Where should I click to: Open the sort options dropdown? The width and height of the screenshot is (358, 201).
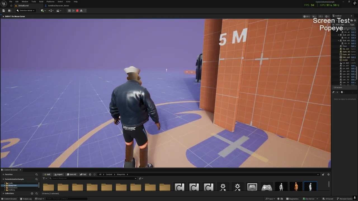(141, 178)
